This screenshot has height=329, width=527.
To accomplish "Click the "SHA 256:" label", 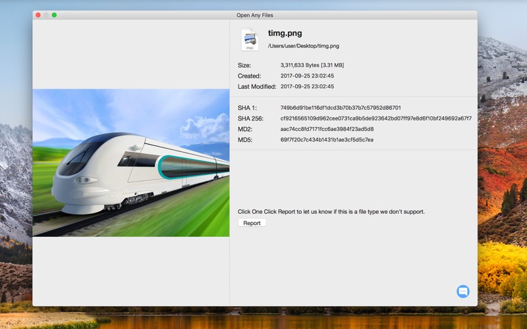I will (x=251, y=118).
